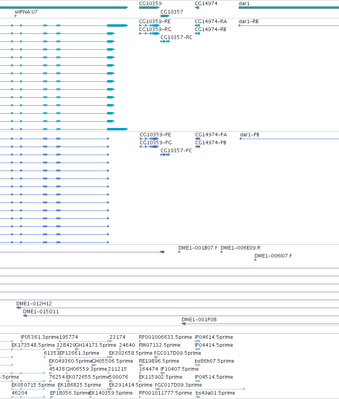
Task: Click transcript label CG14974-RB
Action: 211,29
